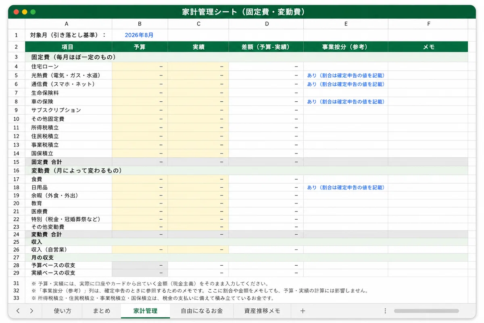Select column F header
The image size is (484, 323).
[x=428, y=24]
